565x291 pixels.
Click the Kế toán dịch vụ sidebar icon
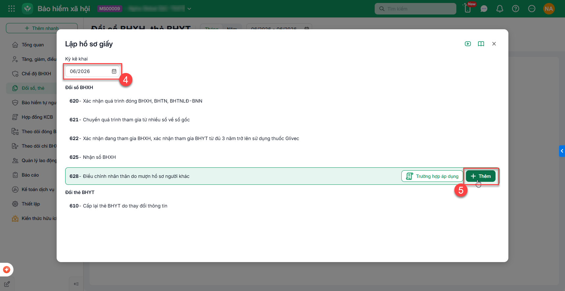(x=15, y=189)
